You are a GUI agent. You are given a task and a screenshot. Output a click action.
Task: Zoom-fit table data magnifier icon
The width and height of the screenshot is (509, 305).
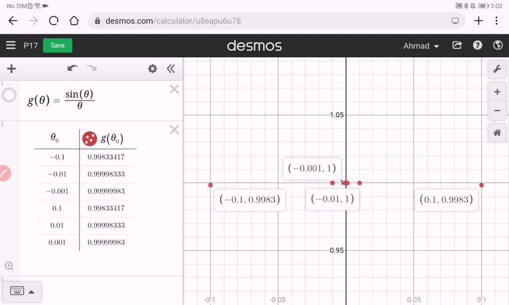pyautogui.click(x=9, y=266)
